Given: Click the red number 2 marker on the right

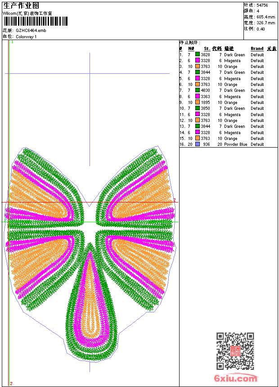Looking at the screenshot, I should [174, 200].
